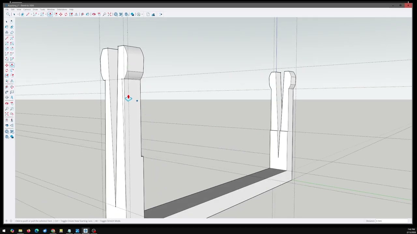Viewport: 417px width, 234px height.
Task: Click the info icon in status bar
Action: [x=11, y=221]
